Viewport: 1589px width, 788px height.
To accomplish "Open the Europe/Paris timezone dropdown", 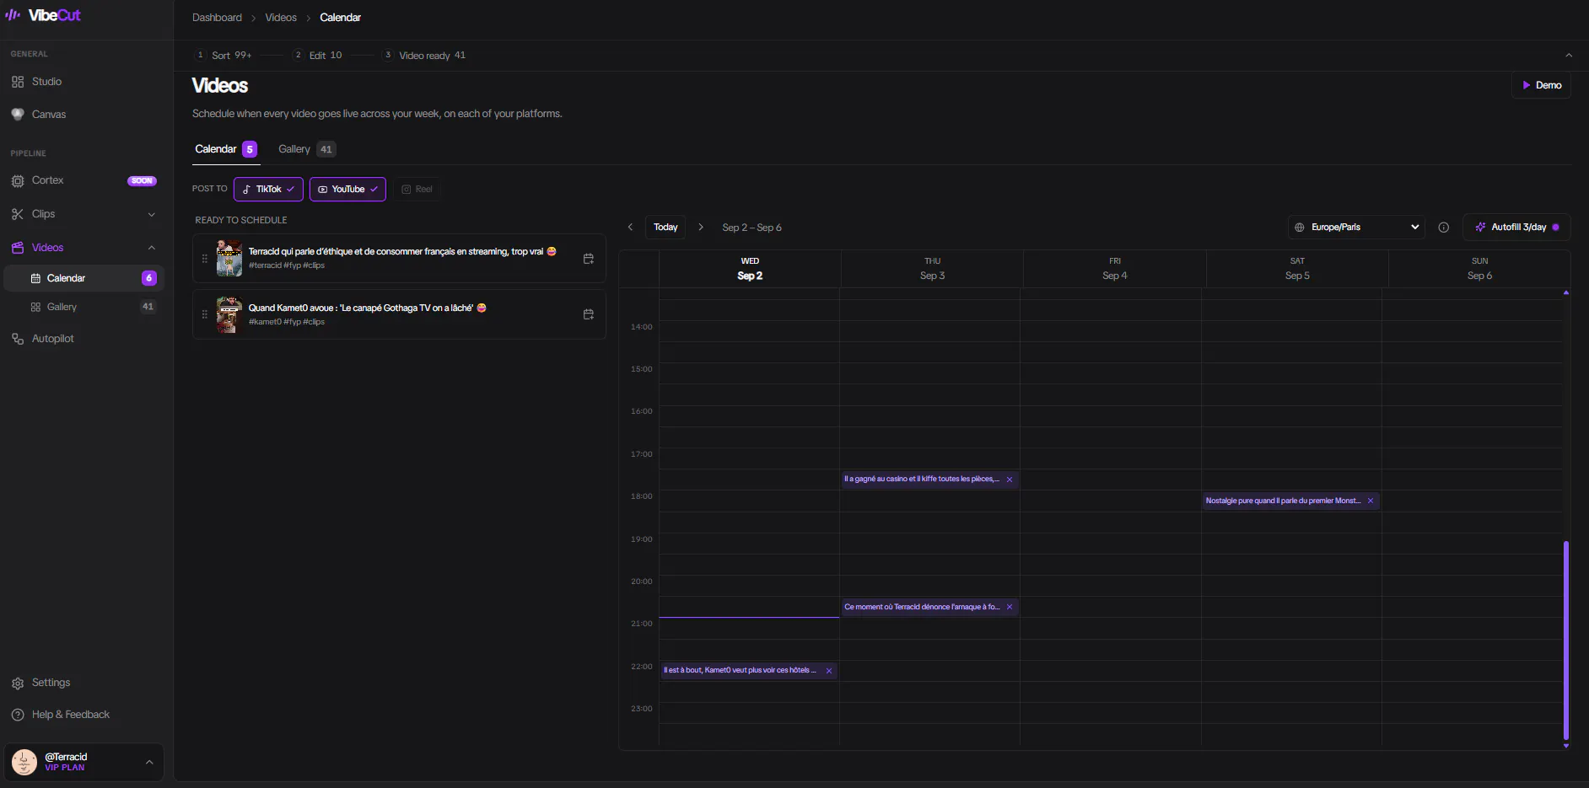I will click(1357, 228).
